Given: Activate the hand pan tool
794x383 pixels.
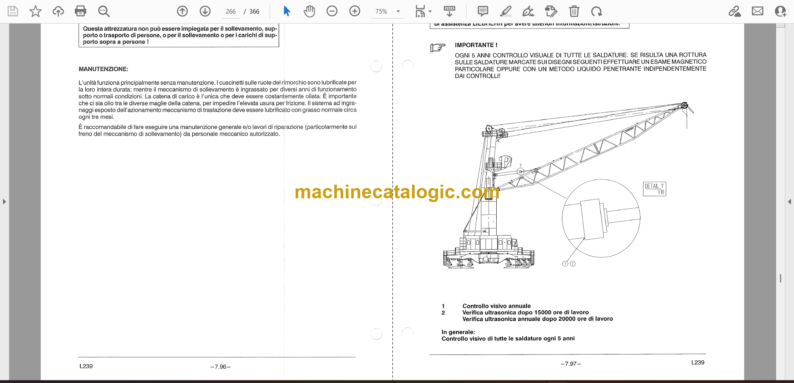Looking at the screenshot, I should pos(309,11).
